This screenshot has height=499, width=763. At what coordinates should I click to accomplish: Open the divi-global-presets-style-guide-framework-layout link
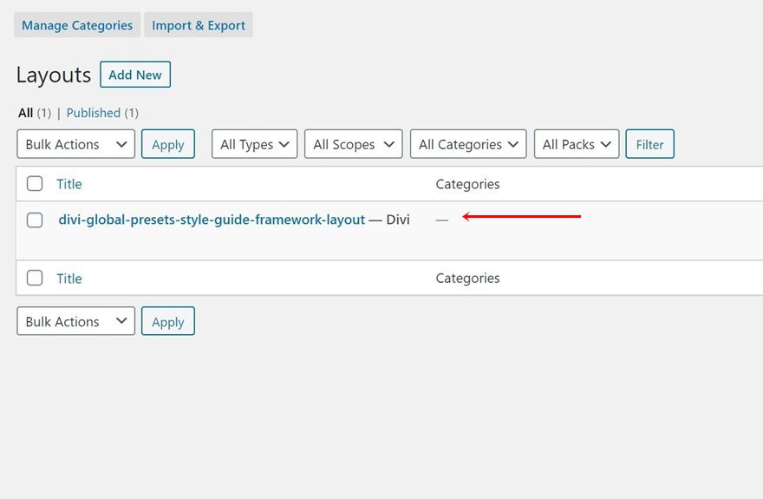[212, 220]
